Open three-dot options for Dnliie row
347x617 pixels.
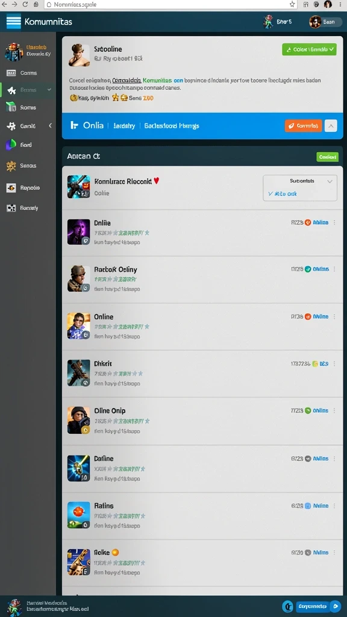pyautogui.click(x=334, y=222)
